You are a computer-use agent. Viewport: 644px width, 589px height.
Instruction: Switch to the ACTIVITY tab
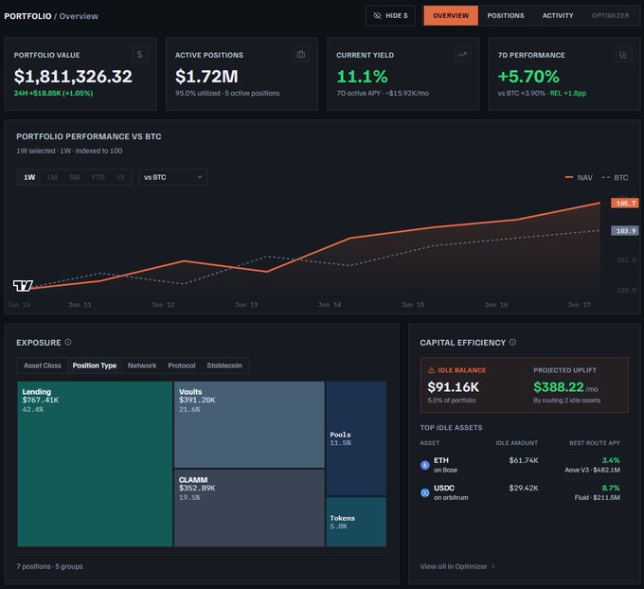tap(558, 15)
